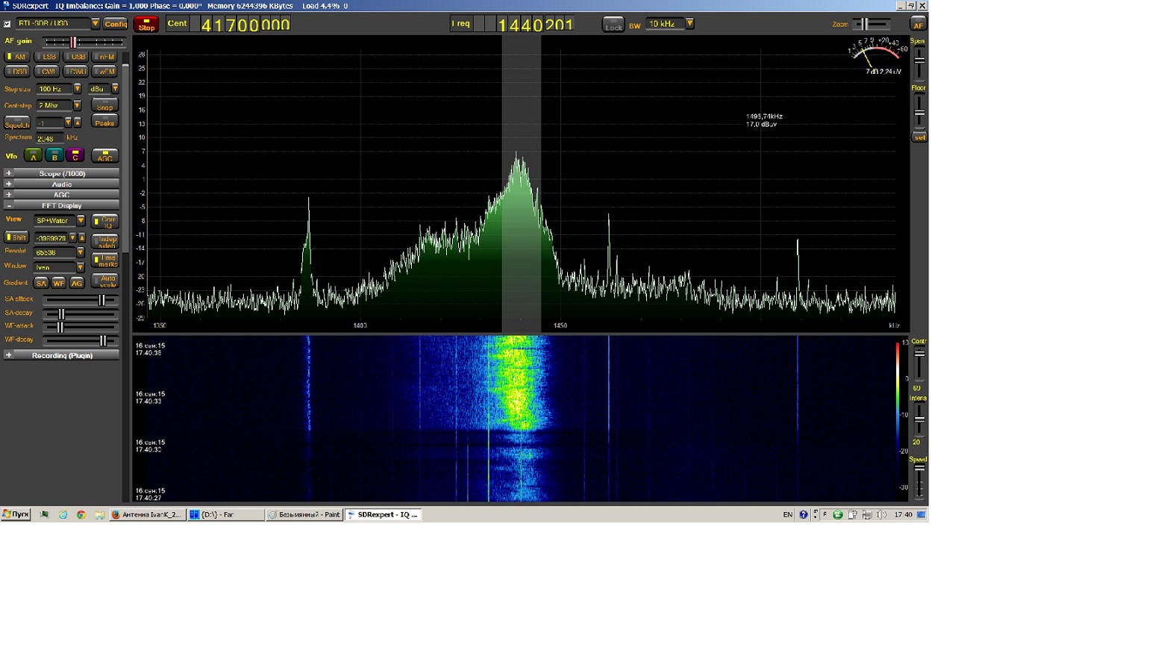Open the Resolut 65536 dropdown

(x=81, y=252)
